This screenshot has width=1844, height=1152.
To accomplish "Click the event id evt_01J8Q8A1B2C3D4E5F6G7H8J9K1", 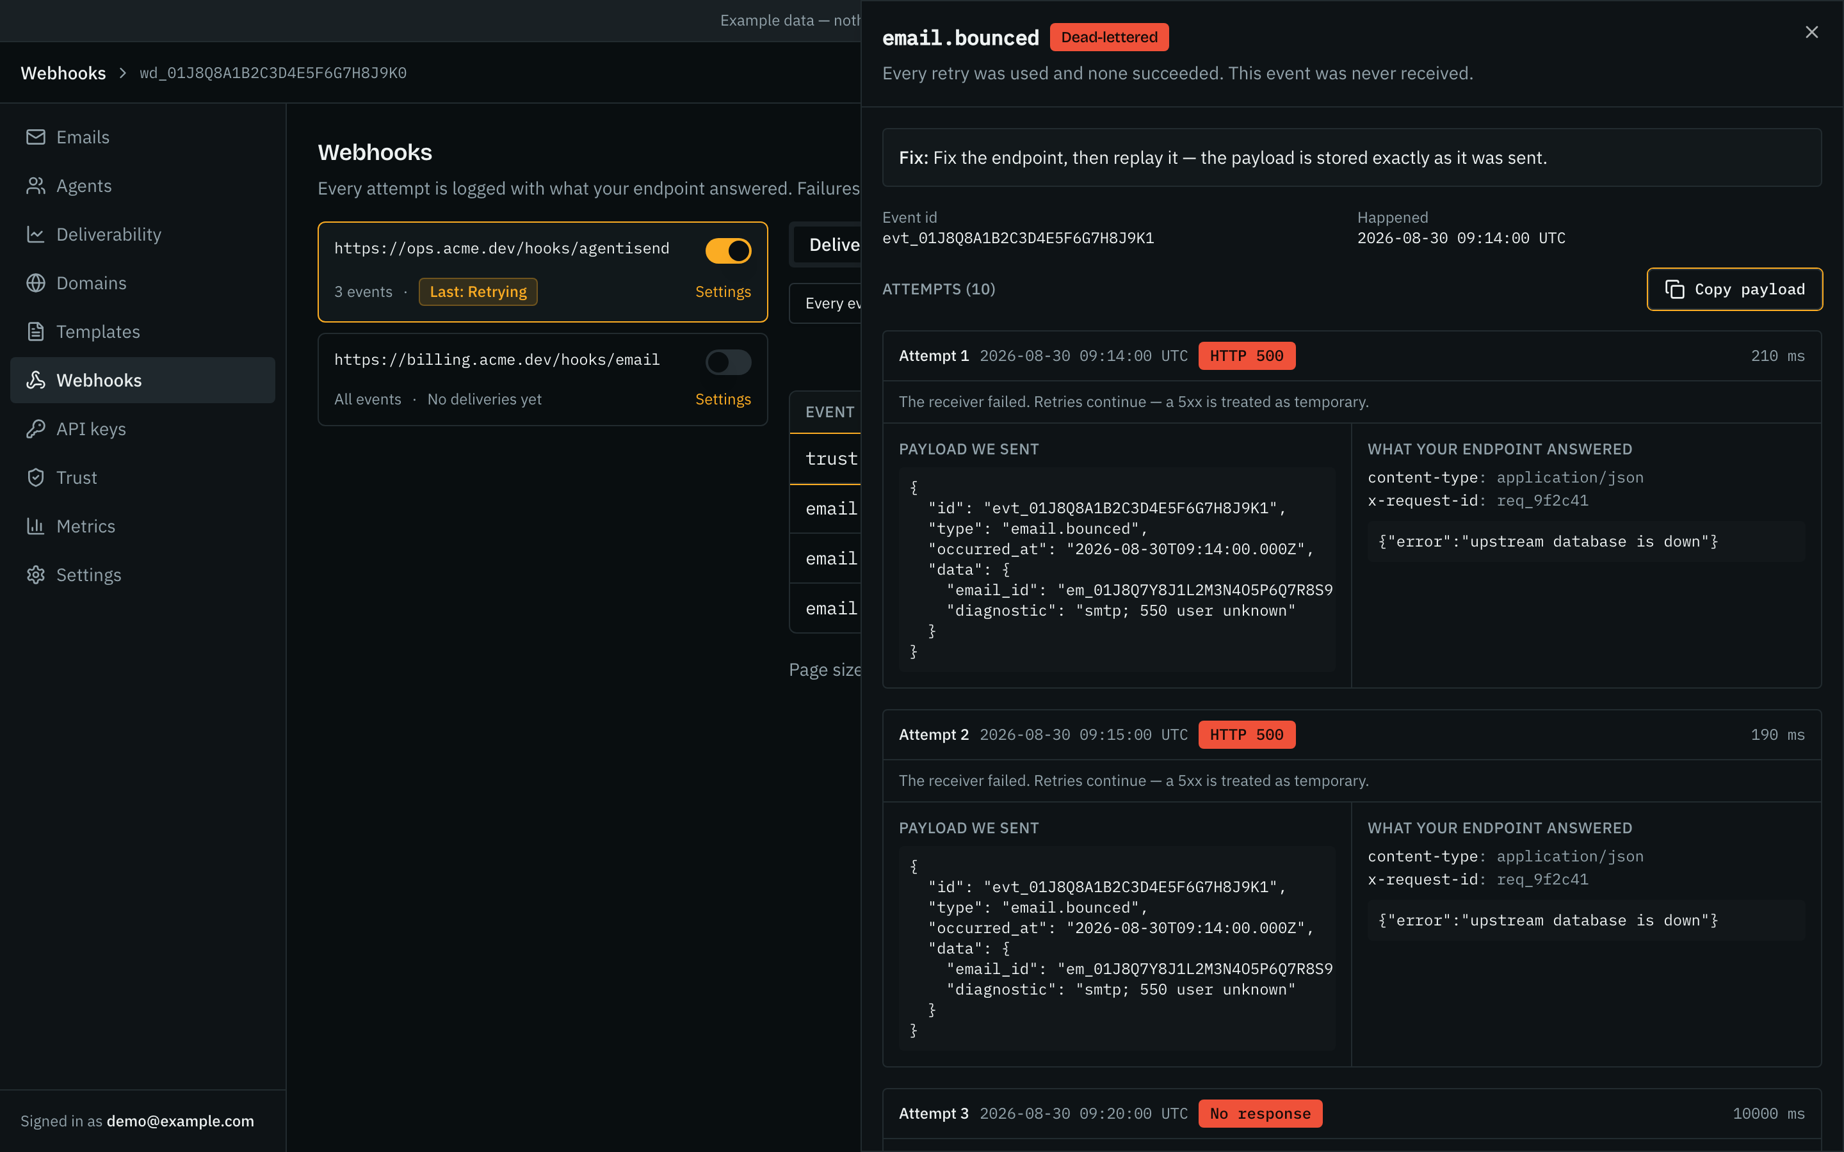I will 1018,237.
